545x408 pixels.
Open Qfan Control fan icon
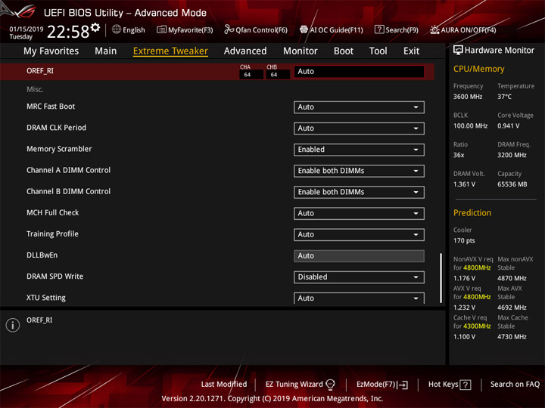coord(229,29)
